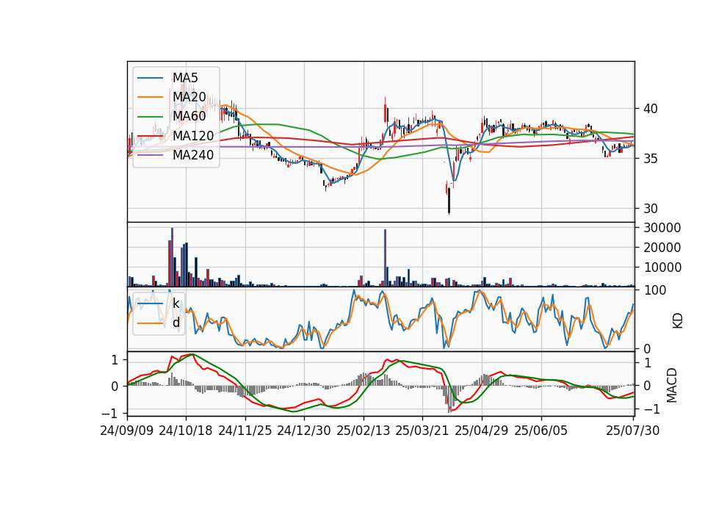Click the KD axis label 100
This screenshot has height=507, width=705.
pos(655,291)
